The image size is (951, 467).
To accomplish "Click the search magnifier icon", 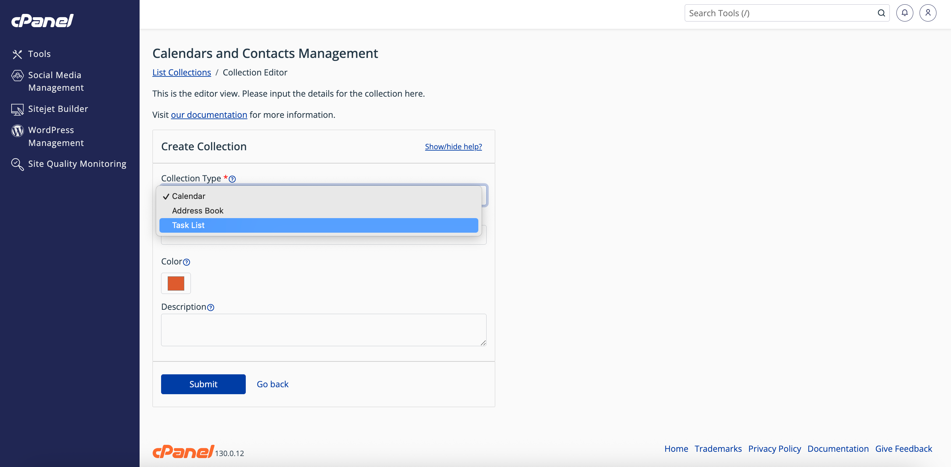I will pyautogui.click(x=881, y=13).
